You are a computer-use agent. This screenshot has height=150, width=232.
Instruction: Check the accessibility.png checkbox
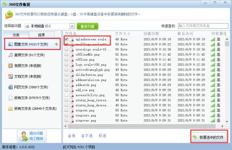(x=67, y=95)
